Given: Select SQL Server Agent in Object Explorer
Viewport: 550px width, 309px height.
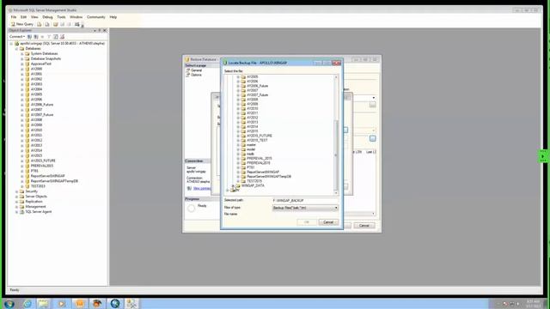Looking at the screenshot, I should coord(39,212).
